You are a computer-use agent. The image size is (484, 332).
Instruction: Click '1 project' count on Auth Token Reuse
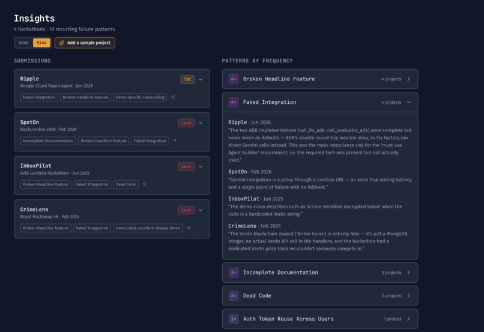point(393,319)
